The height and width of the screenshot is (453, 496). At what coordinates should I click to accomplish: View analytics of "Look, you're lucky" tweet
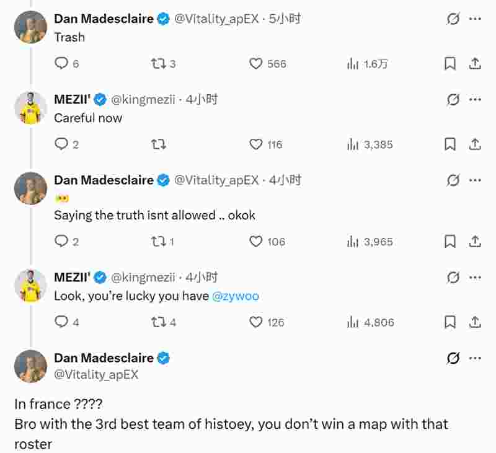(353, 322)
